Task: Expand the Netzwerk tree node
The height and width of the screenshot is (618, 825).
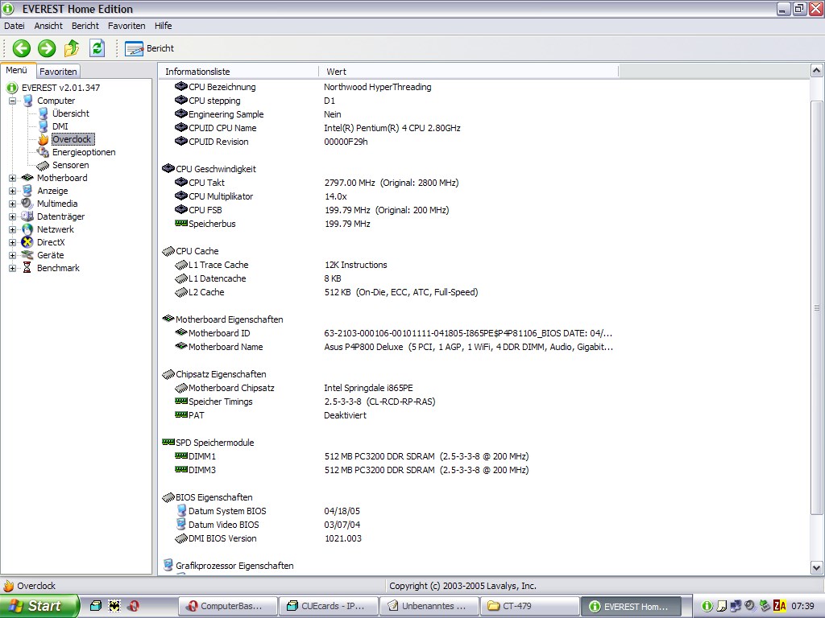Action: (x=12, y=229)
